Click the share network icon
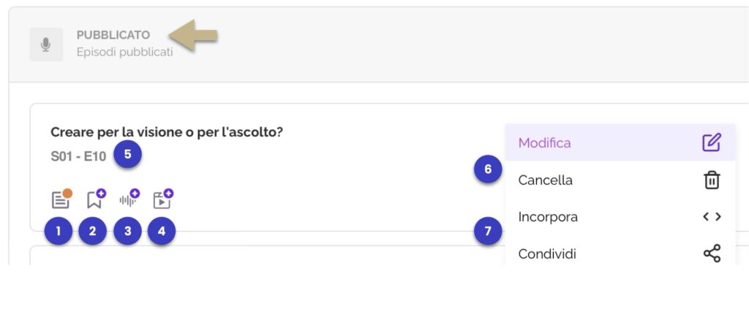 pos(712,253)
